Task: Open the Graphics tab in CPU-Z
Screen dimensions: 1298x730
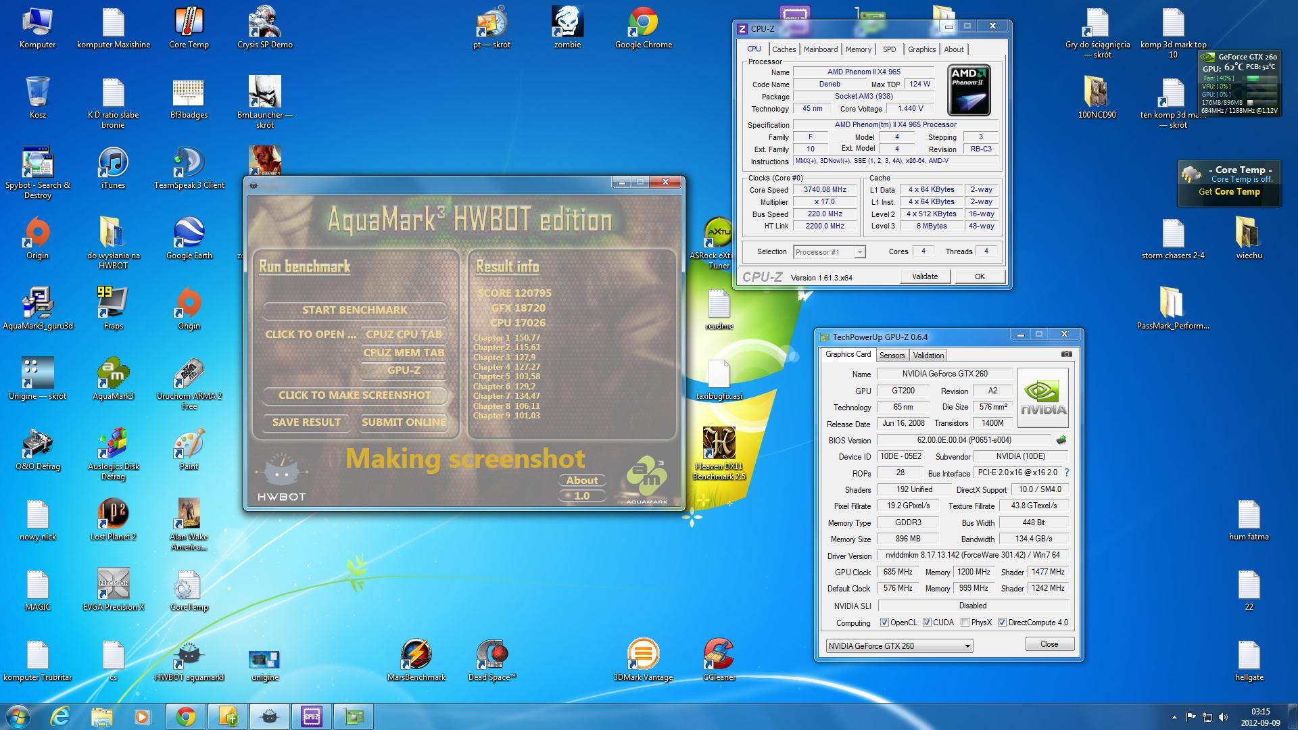Action: tap(921, 49)
